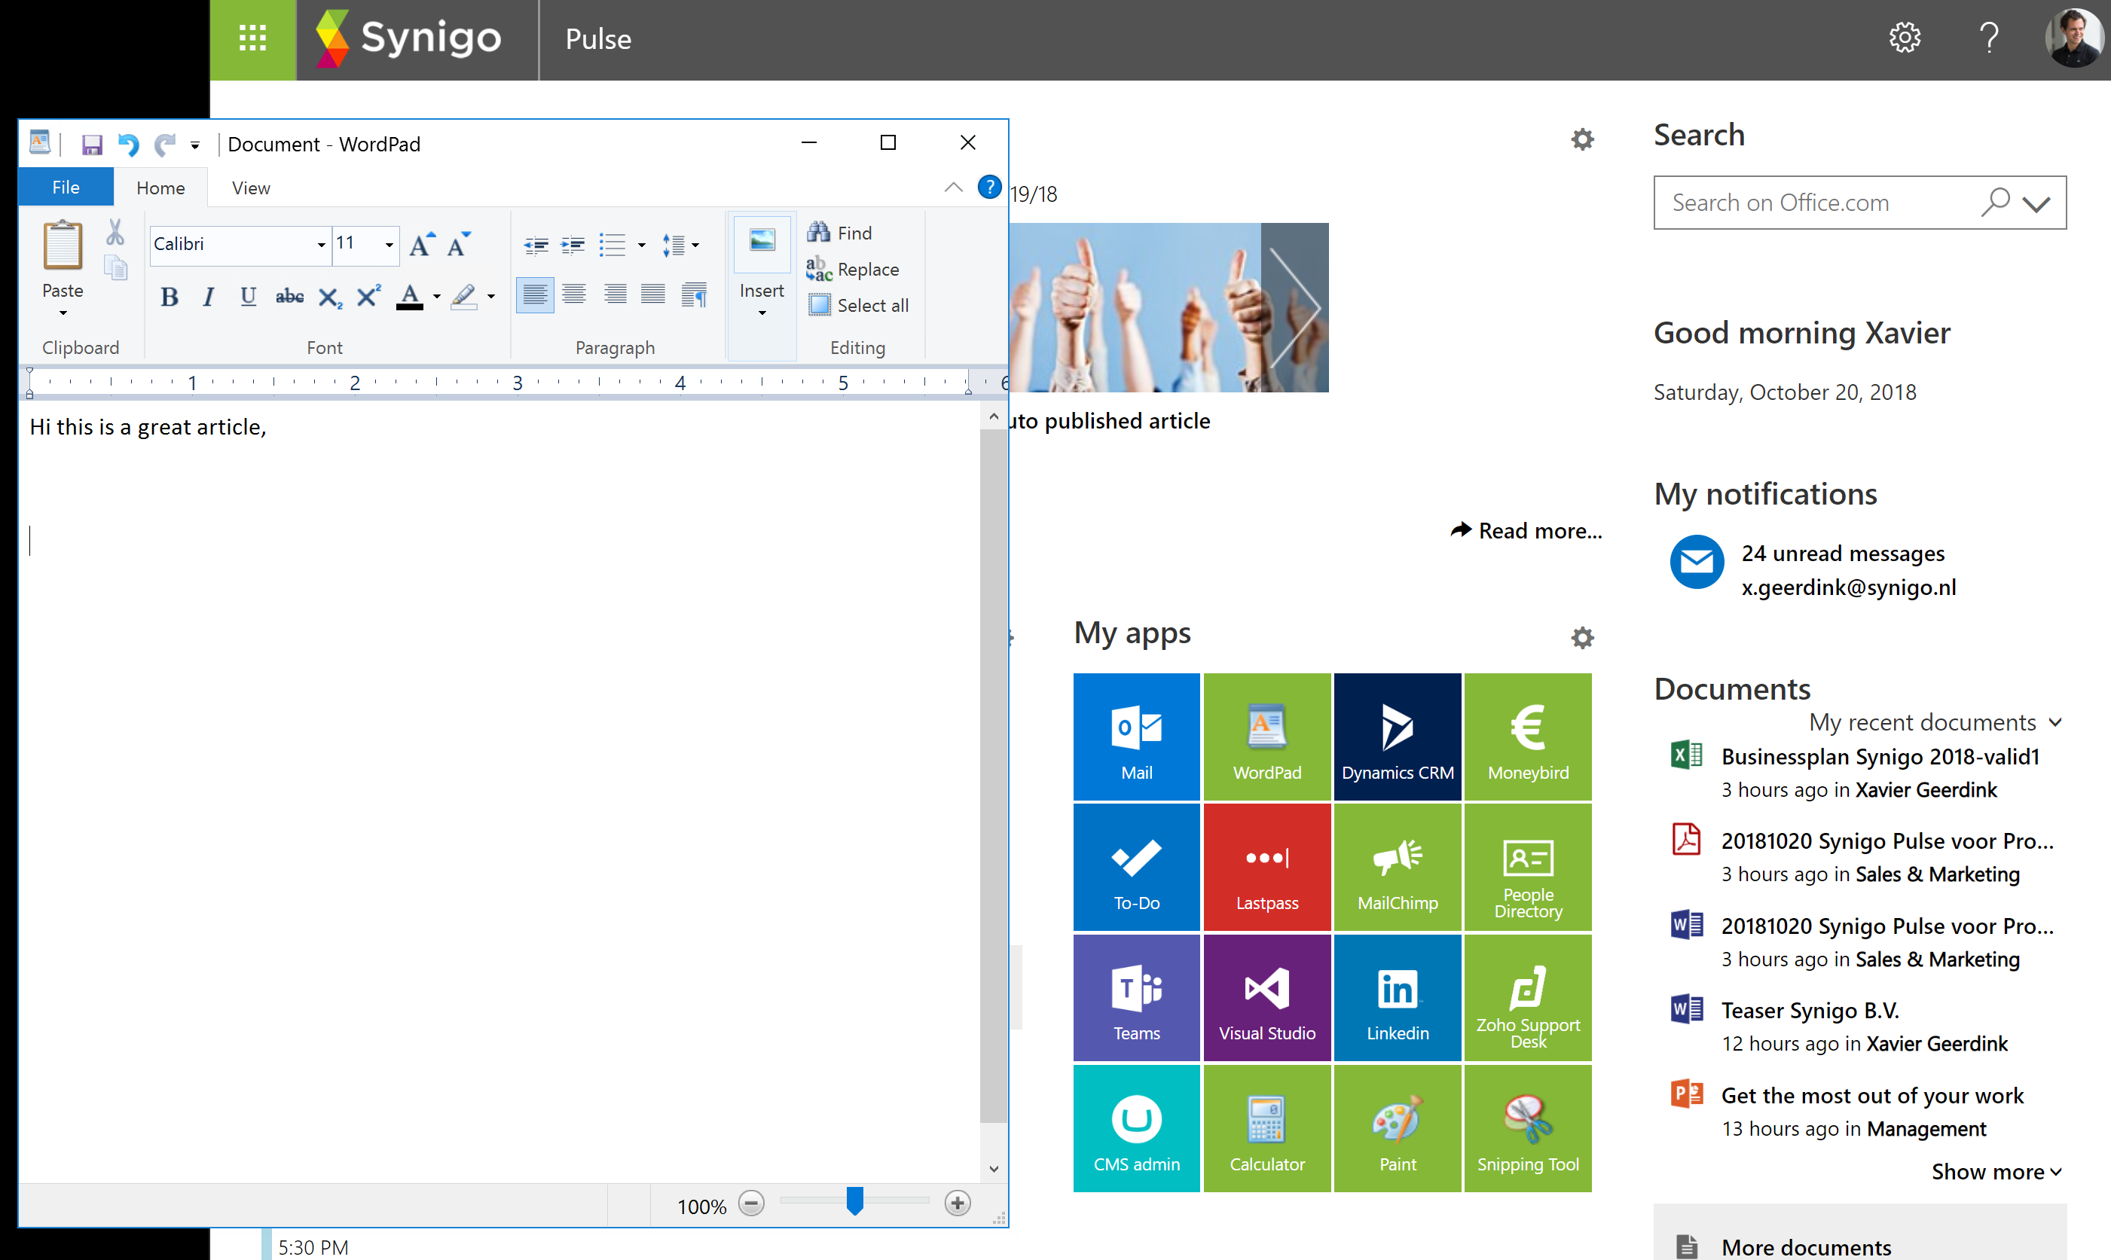Grow font size with larger A icon

pyautogui.click(x=422, y=245)
